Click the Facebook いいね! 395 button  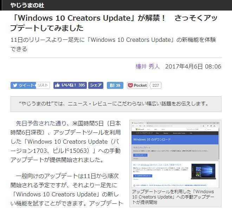[70, 85]
